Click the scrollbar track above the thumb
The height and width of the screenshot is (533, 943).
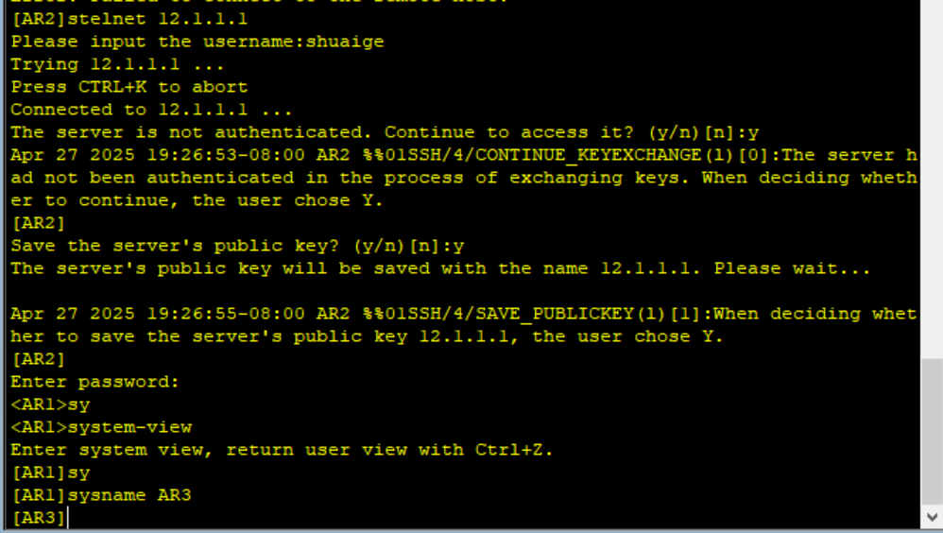click(x=932, y=180)
